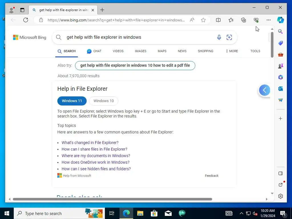Viewport: 292px width, 219px height.
Task: Open sidebar Microsoft 365 icon
Action: tap(281, 77)
